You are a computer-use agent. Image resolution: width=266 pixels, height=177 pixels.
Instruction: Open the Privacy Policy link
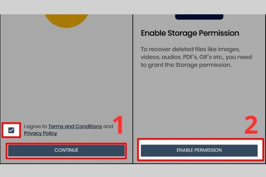[40, 133]
